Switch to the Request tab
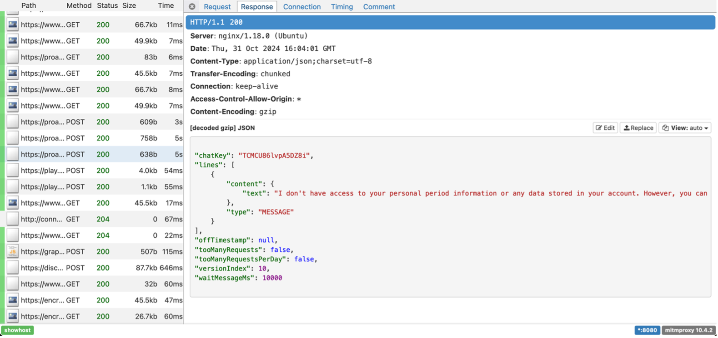The height and width of the screenshot is (338, 718). [217, 7]
